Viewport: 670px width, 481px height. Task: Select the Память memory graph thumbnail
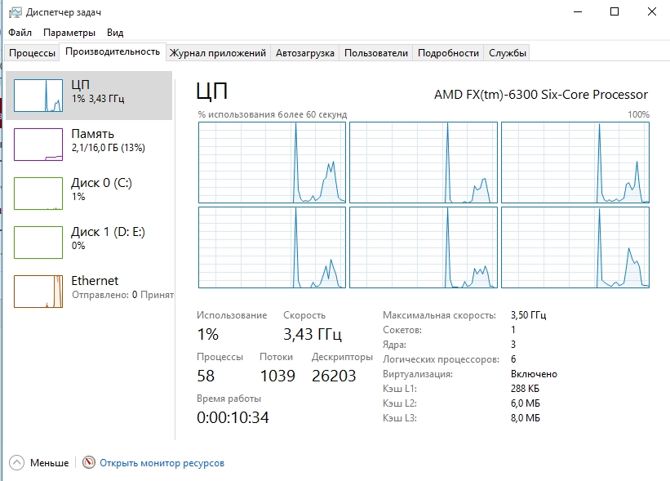(x=38, y=145)
